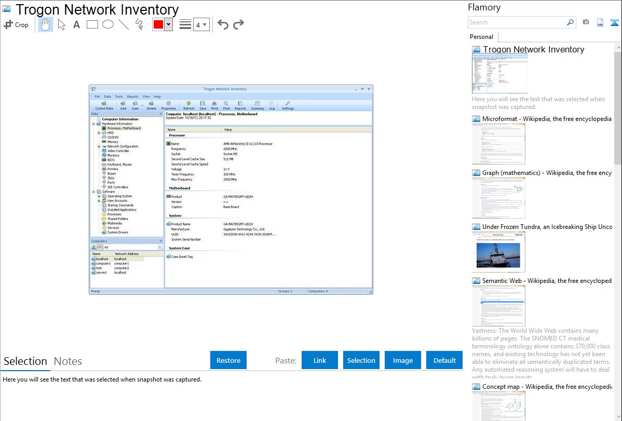Click the Semantic Web snapshot thumbnail

(498, 306)
